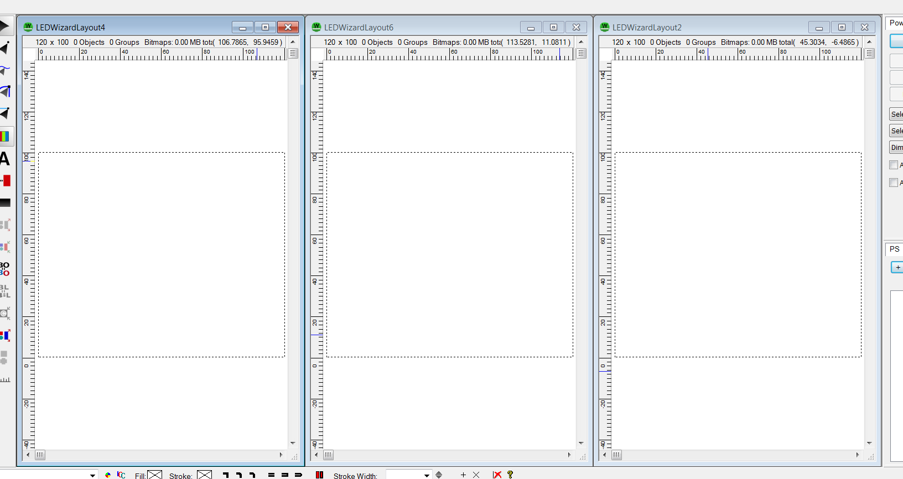Click the yellow question mark help icon
This screenshot has height=479, width=903.
[510, 475]
